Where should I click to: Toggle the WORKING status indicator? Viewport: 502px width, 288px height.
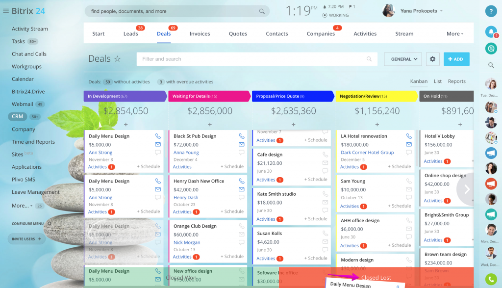pyautogui.click(x=335, y=15)
